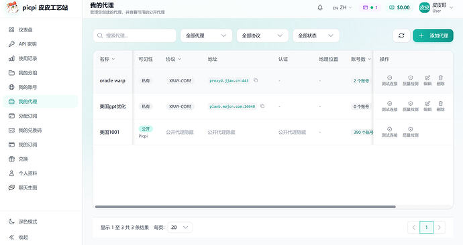
Task: Sort by the 协议 column header
Action: click(x=174, y=59)
